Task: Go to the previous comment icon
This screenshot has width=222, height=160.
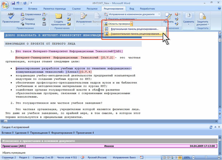Action: tap(69, 19)
